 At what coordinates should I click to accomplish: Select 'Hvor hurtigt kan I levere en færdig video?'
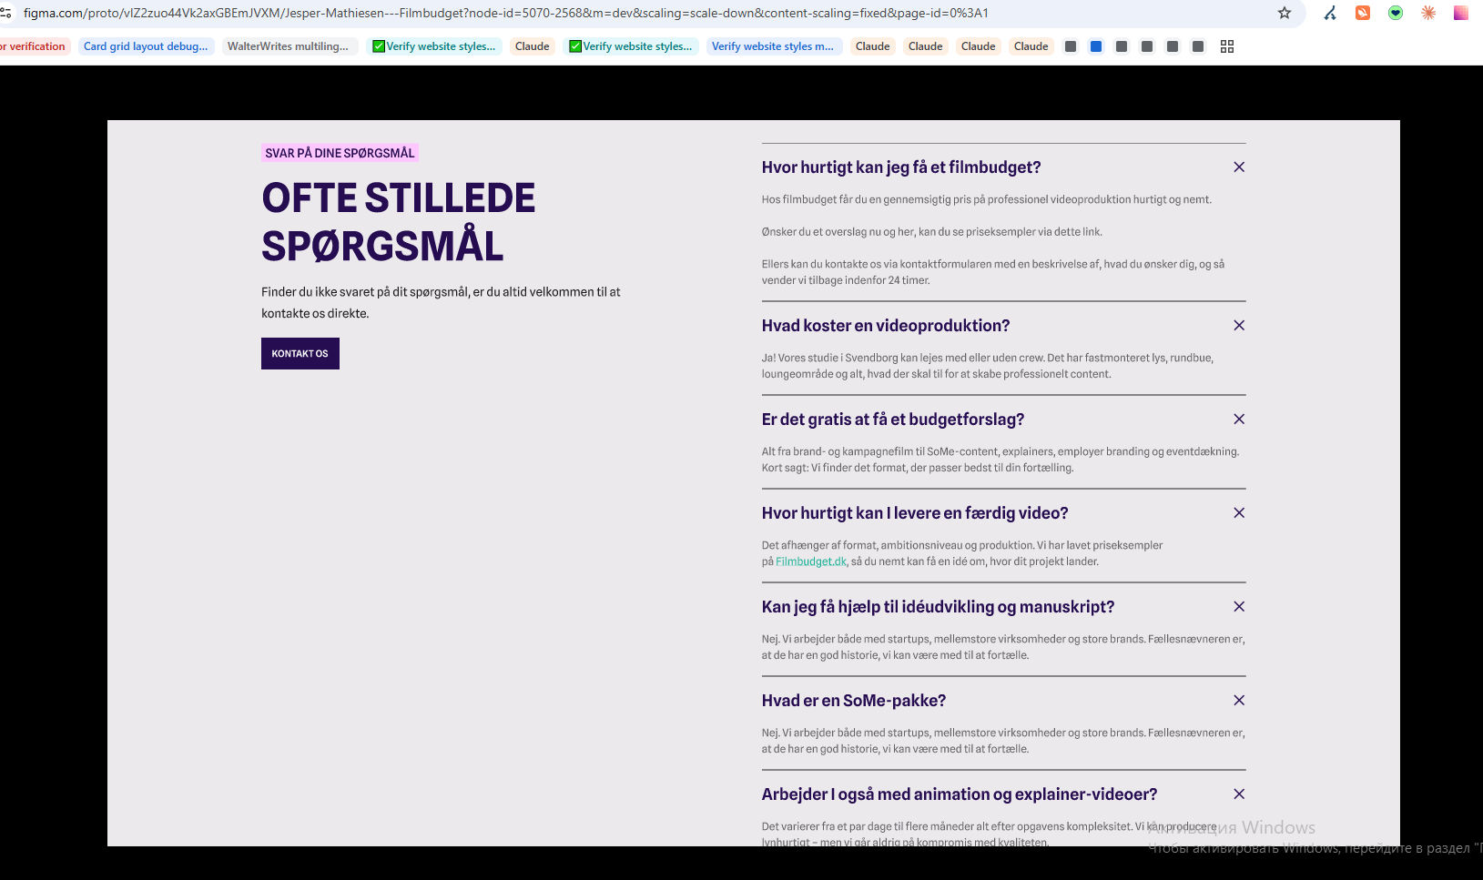(x=915, y=513)
